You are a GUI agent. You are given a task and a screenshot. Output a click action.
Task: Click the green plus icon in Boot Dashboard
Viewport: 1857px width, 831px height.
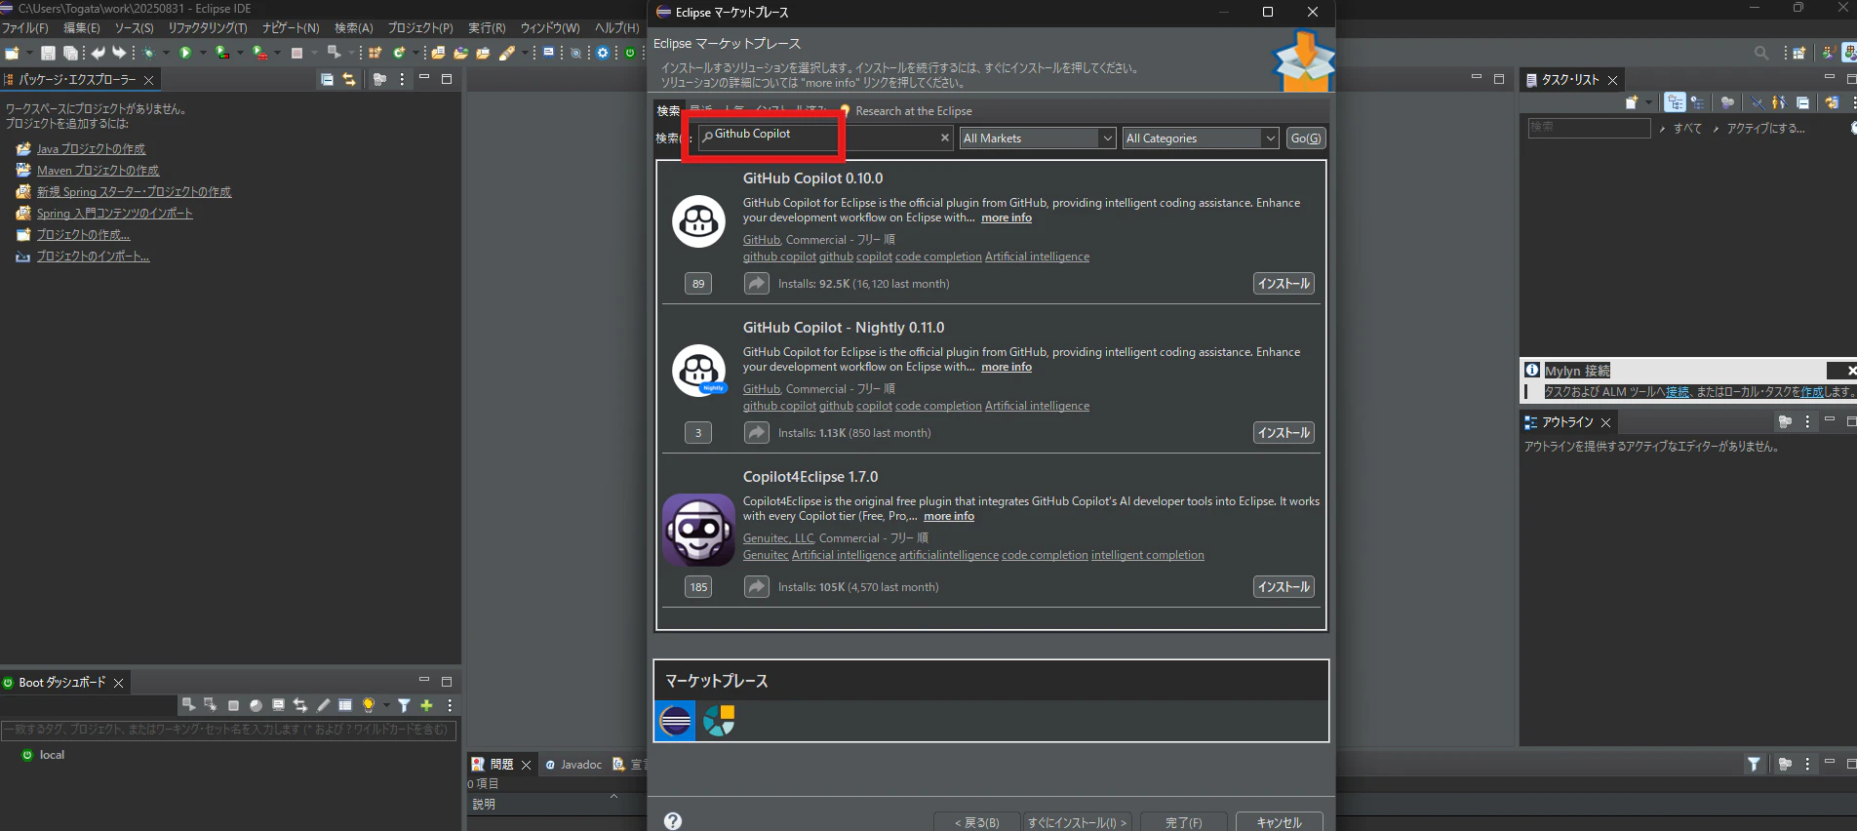[x=426, y=705]
